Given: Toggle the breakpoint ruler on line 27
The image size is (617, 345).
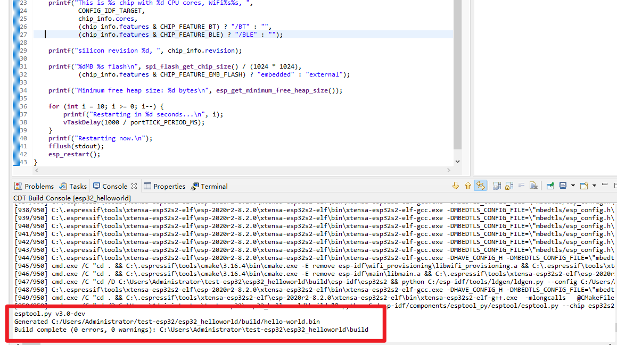Looking at the screenshot, I should (12, 34).
